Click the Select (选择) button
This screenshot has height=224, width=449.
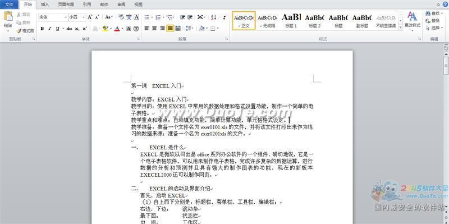pos(434,28)
